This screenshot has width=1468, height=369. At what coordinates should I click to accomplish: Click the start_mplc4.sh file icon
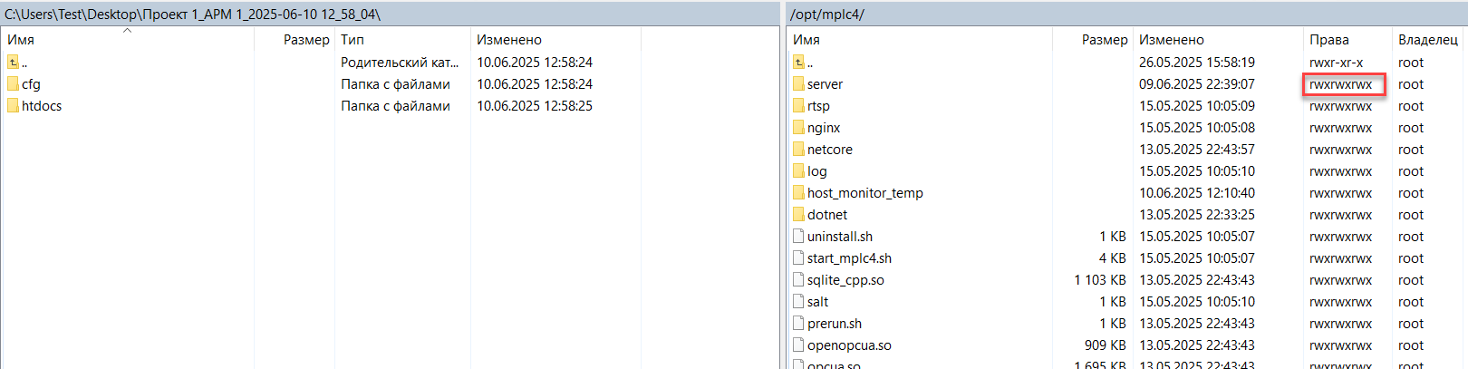pos(798,257)
